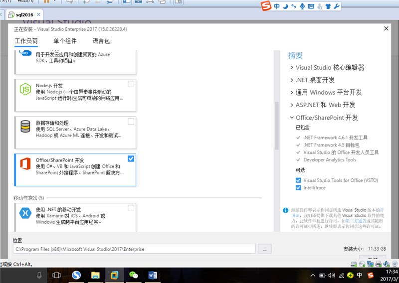Check the Node.js 开发 workload checkbox
Screen dimensions: 399x283
(x=131, y=84)
